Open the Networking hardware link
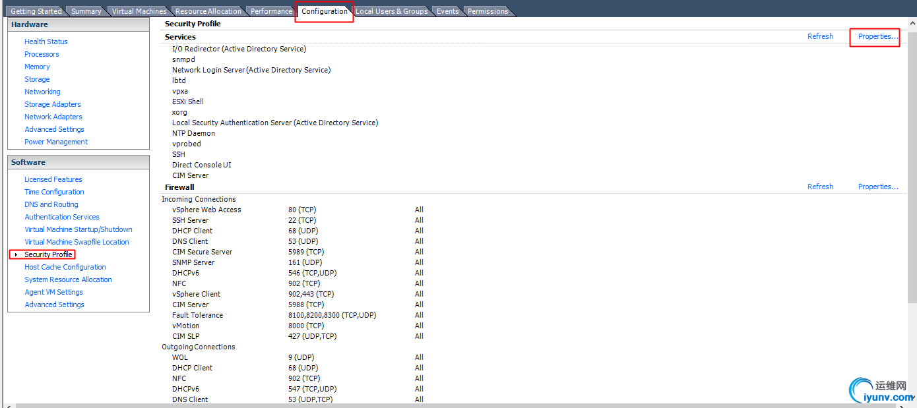 click(42, 92)
